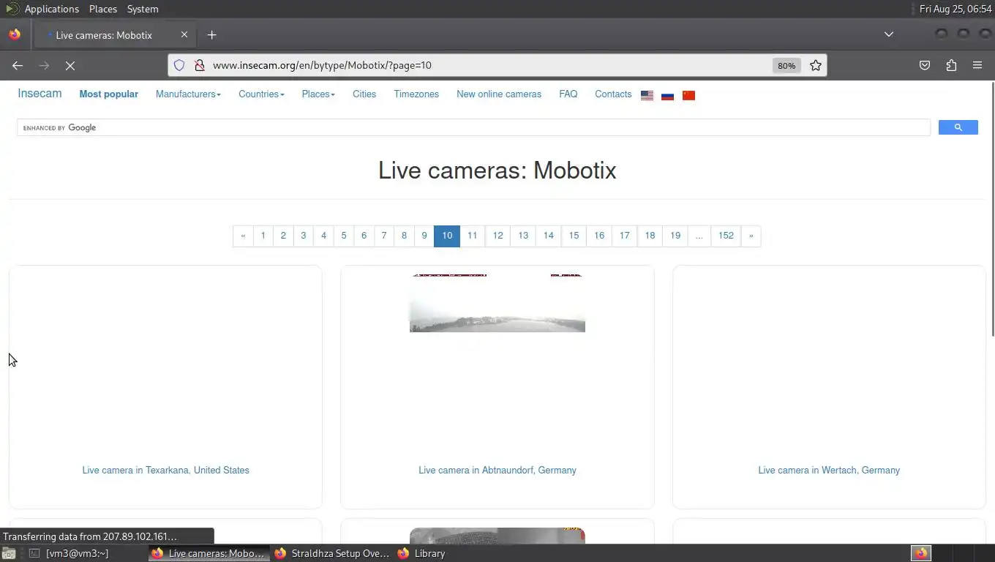
Task: Open the Applications menu
Action: (x=51, y=9)
